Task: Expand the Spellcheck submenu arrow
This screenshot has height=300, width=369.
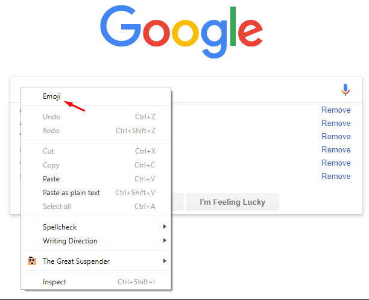Action: tap(165, 227)
